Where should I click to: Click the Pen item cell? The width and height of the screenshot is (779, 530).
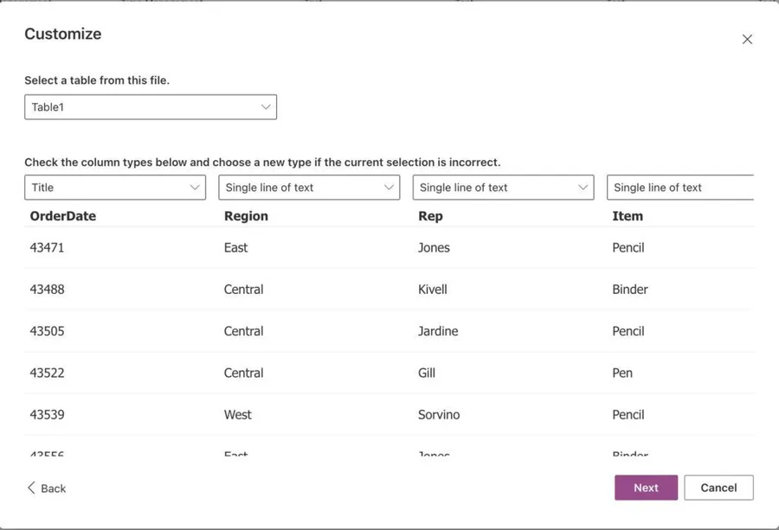point(622,374)
